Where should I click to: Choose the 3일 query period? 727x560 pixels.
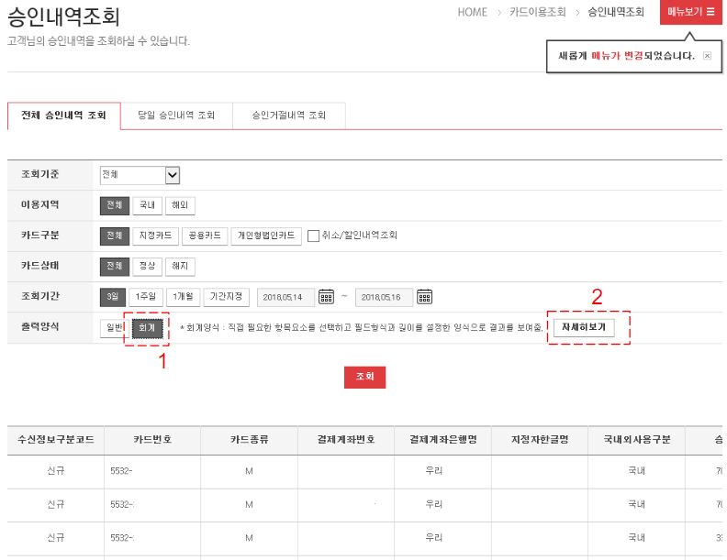point(113,297)
